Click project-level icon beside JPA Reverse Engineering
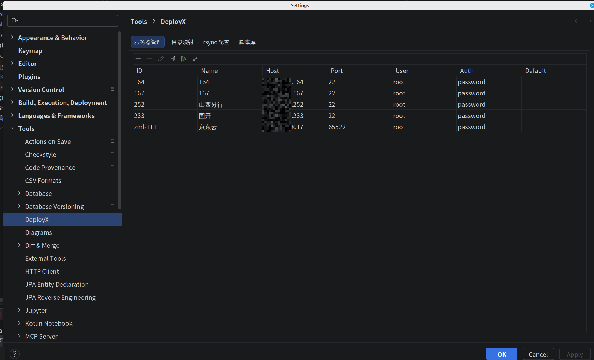 tap(113, 297)
